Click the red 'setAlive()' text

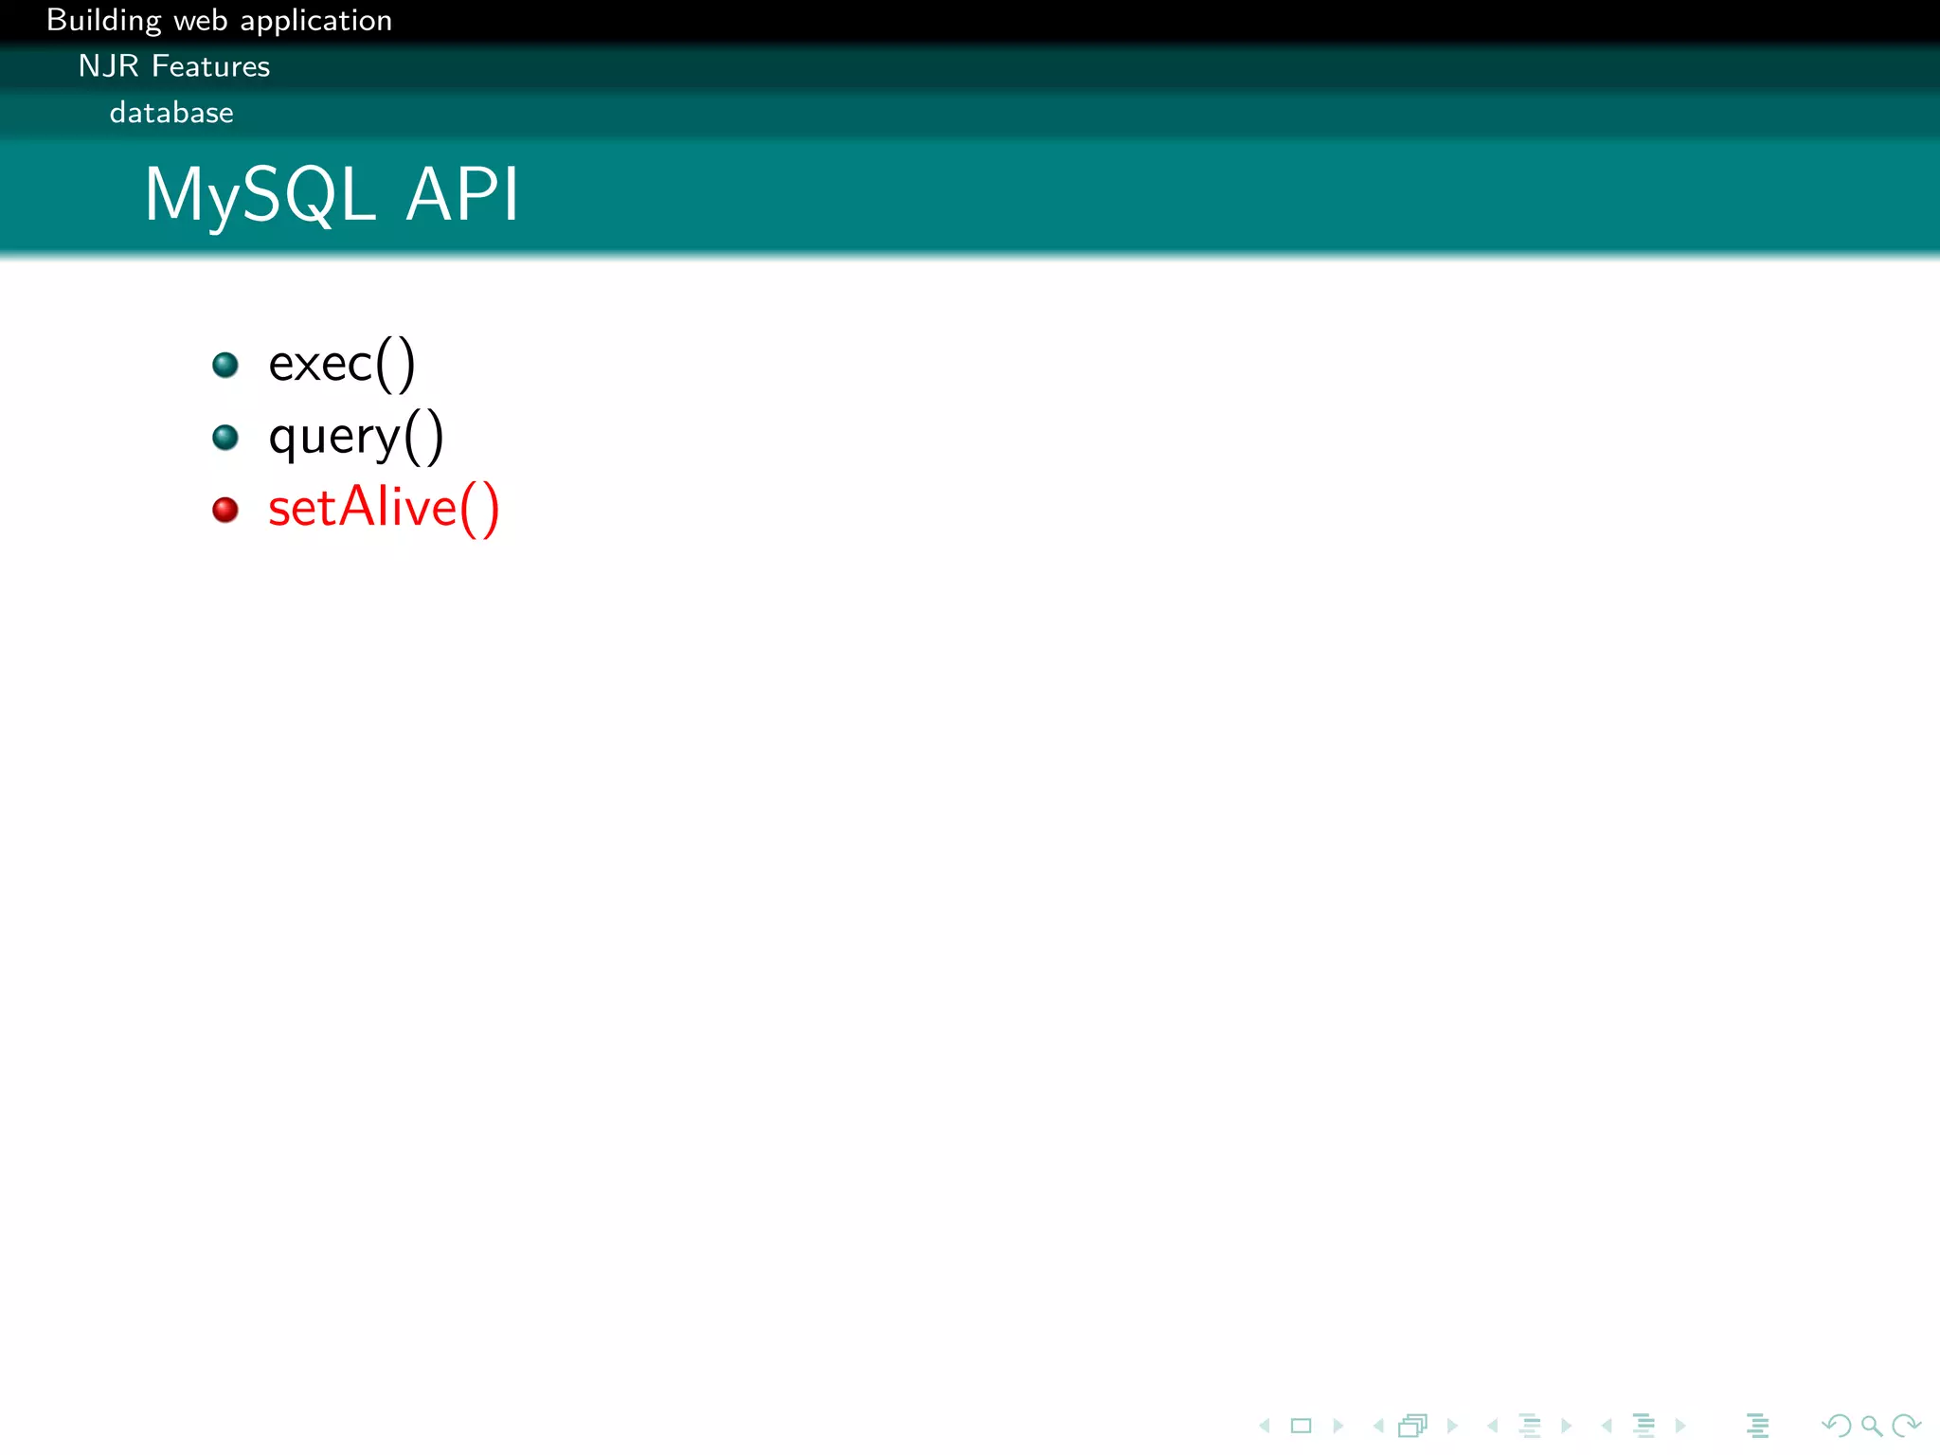pos(384,509)
